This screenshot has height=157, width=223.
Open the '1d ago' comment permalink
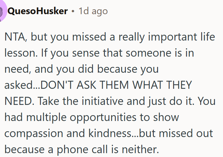click(x=93, y=11)
